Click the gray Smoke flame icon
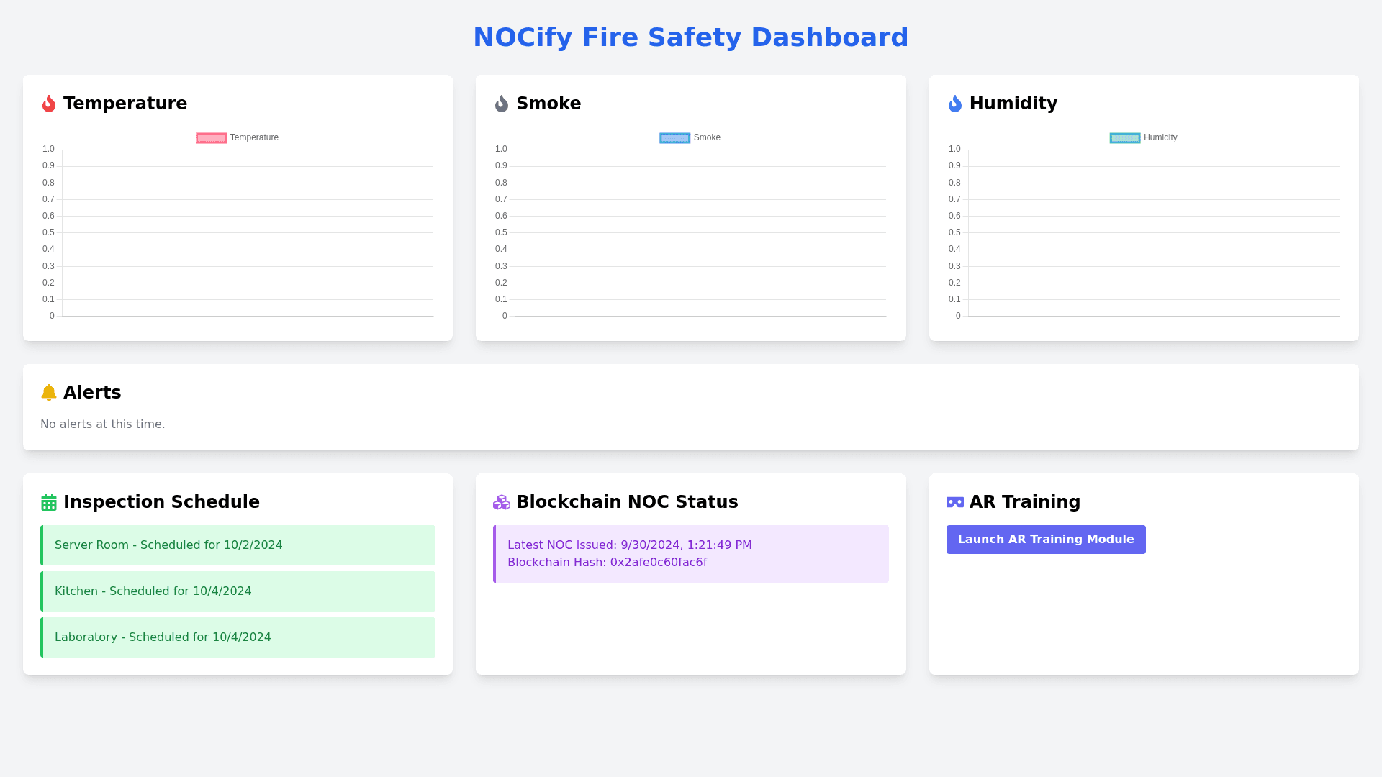The width and height of the screenshot is (1382, 777). 502,104
